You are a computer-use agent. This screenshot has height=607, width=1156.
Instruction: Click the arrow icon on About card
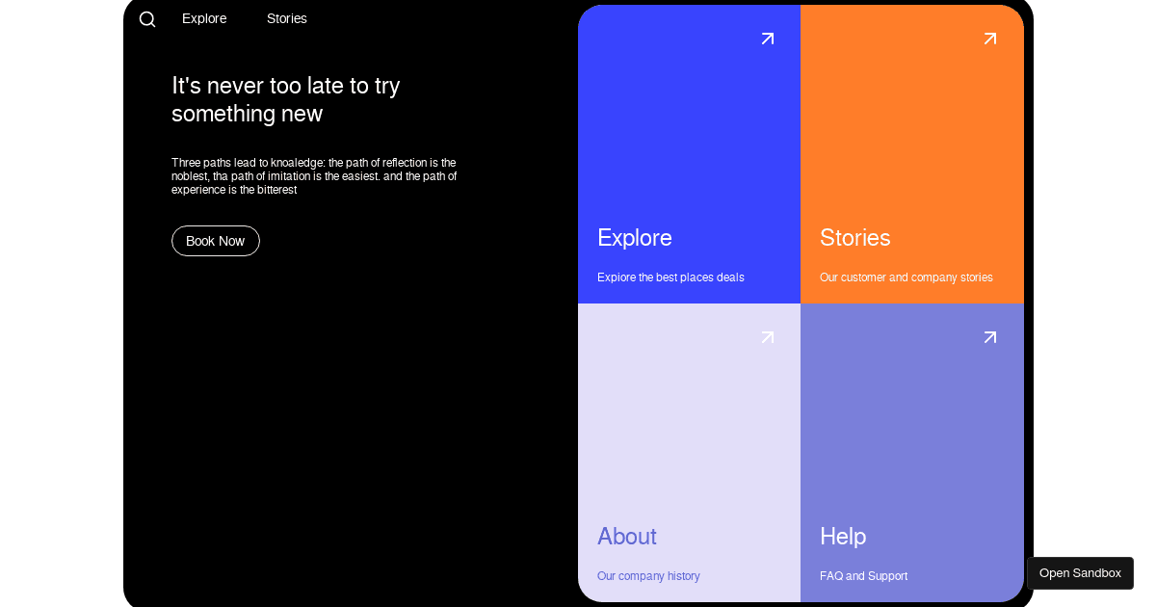click(x=768, y=337)
